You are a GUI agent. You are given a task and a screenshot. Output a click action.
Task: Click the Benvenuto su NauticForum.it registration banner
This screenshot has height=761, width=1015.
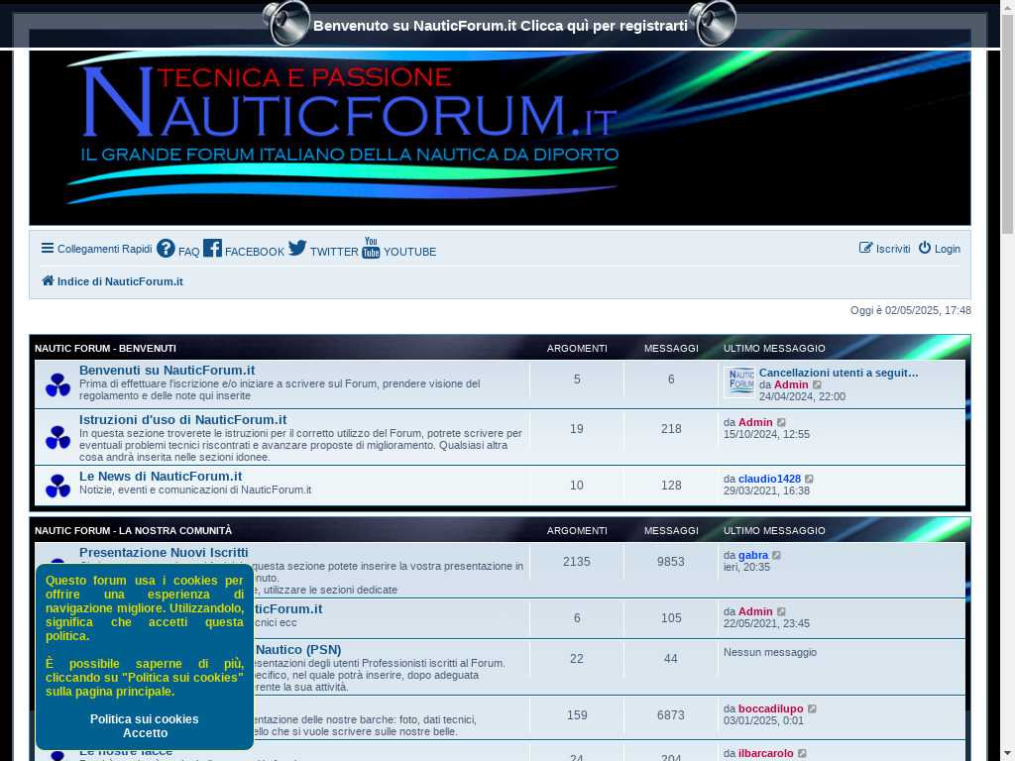(x=501, y=26)
